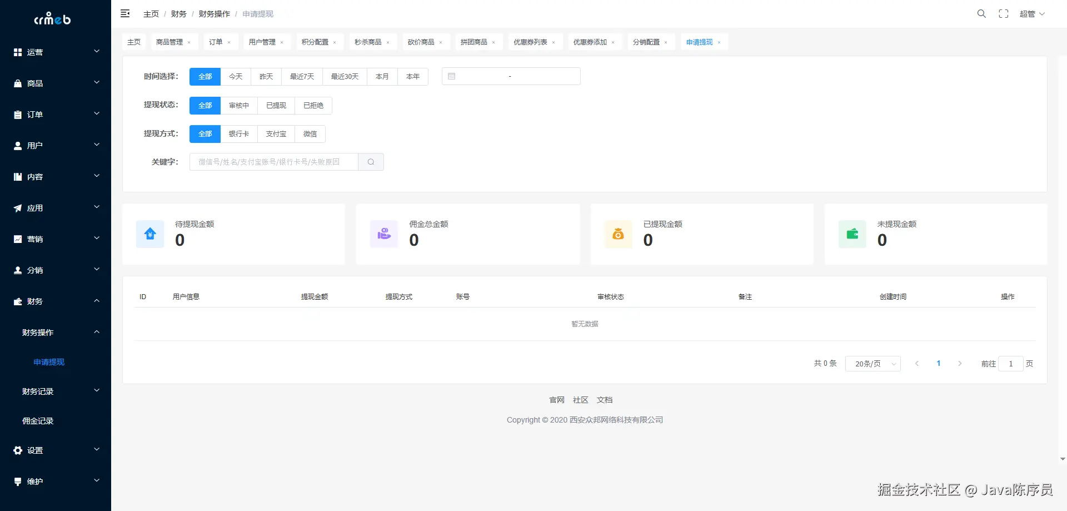Screen dimensions: 1067x511
Task: Select 最近30天 time filter
Action: [x=345, y=76]
